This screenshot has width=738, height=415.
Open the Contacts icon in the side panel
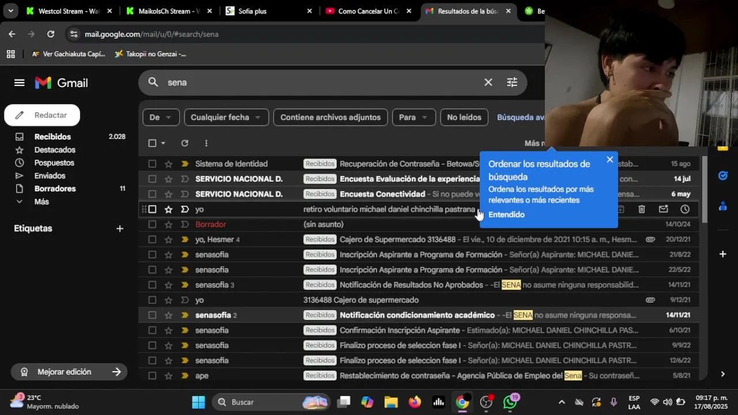point(722,206)
